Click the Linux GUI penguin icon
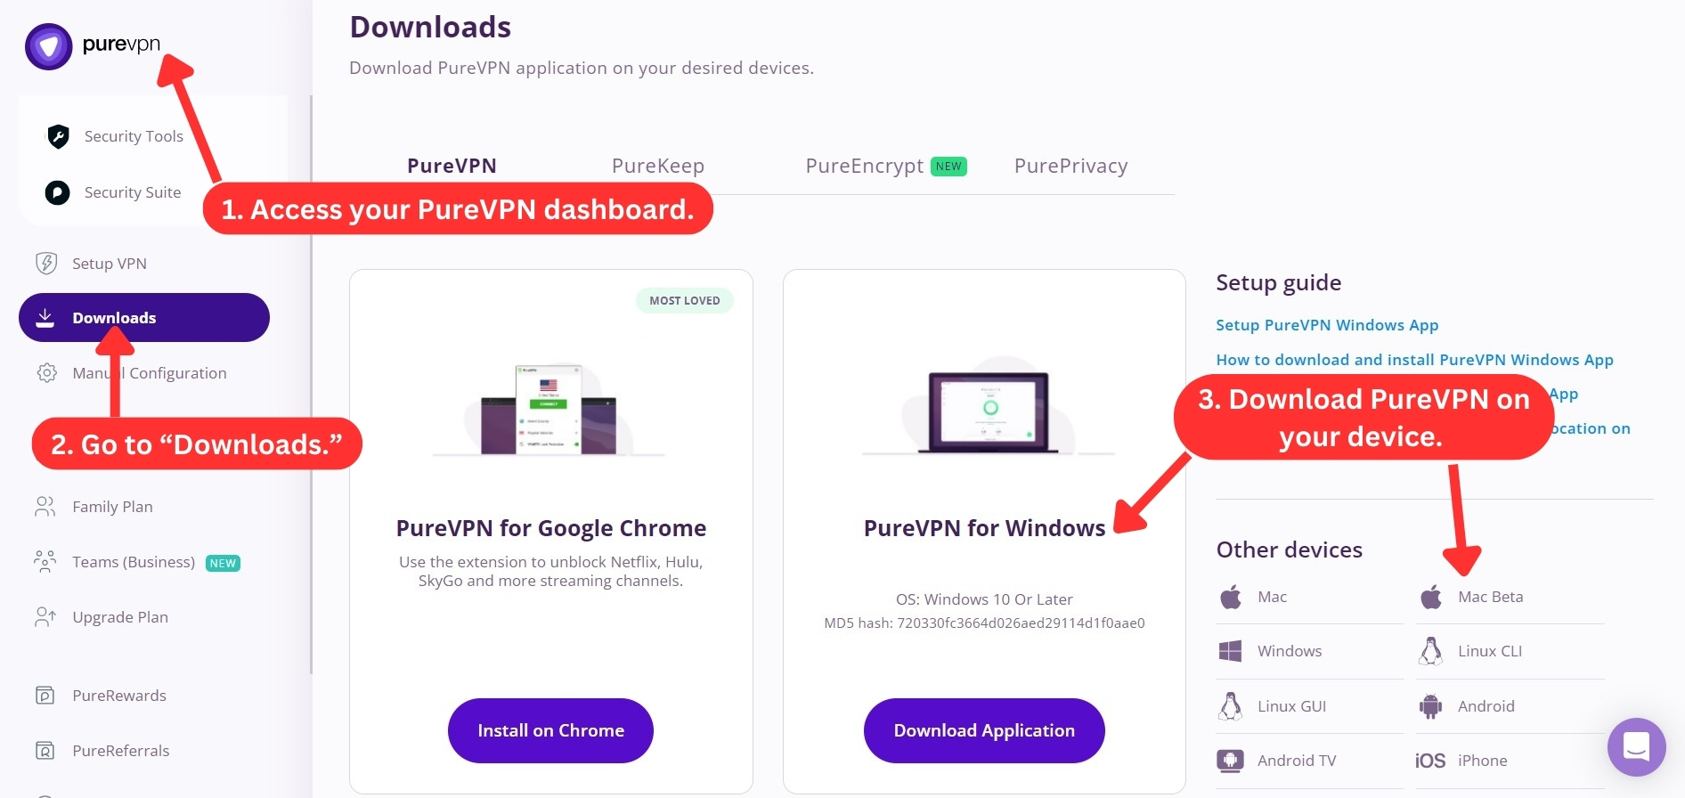The height and width of the screenshot is (798, 1685). point(1230,706)
